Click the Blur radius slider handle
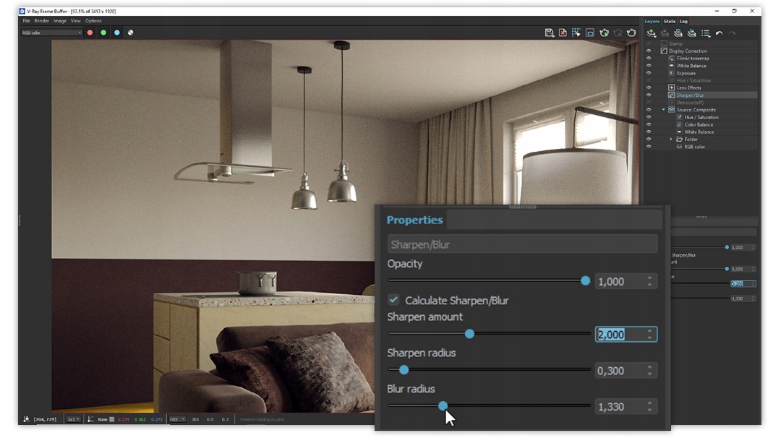 pyautogui.click(x=443, y=406)
